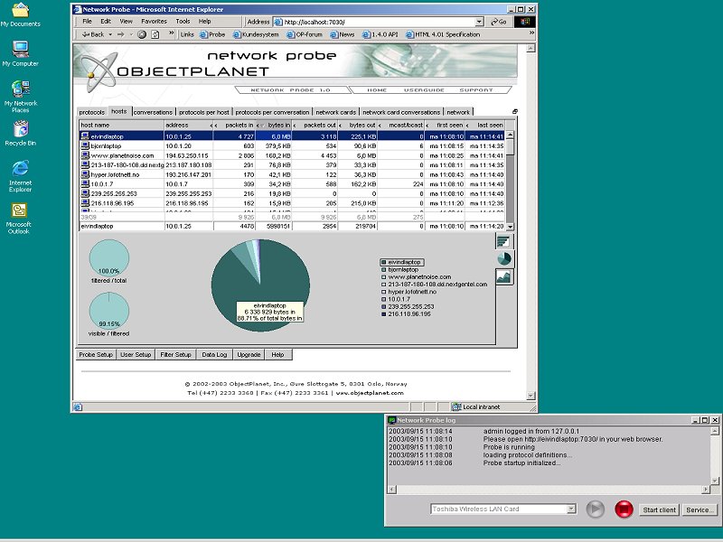Launch Microsoft Outlook from the desktop
This screenshot has height=542, width=723.
coord(18,218)
